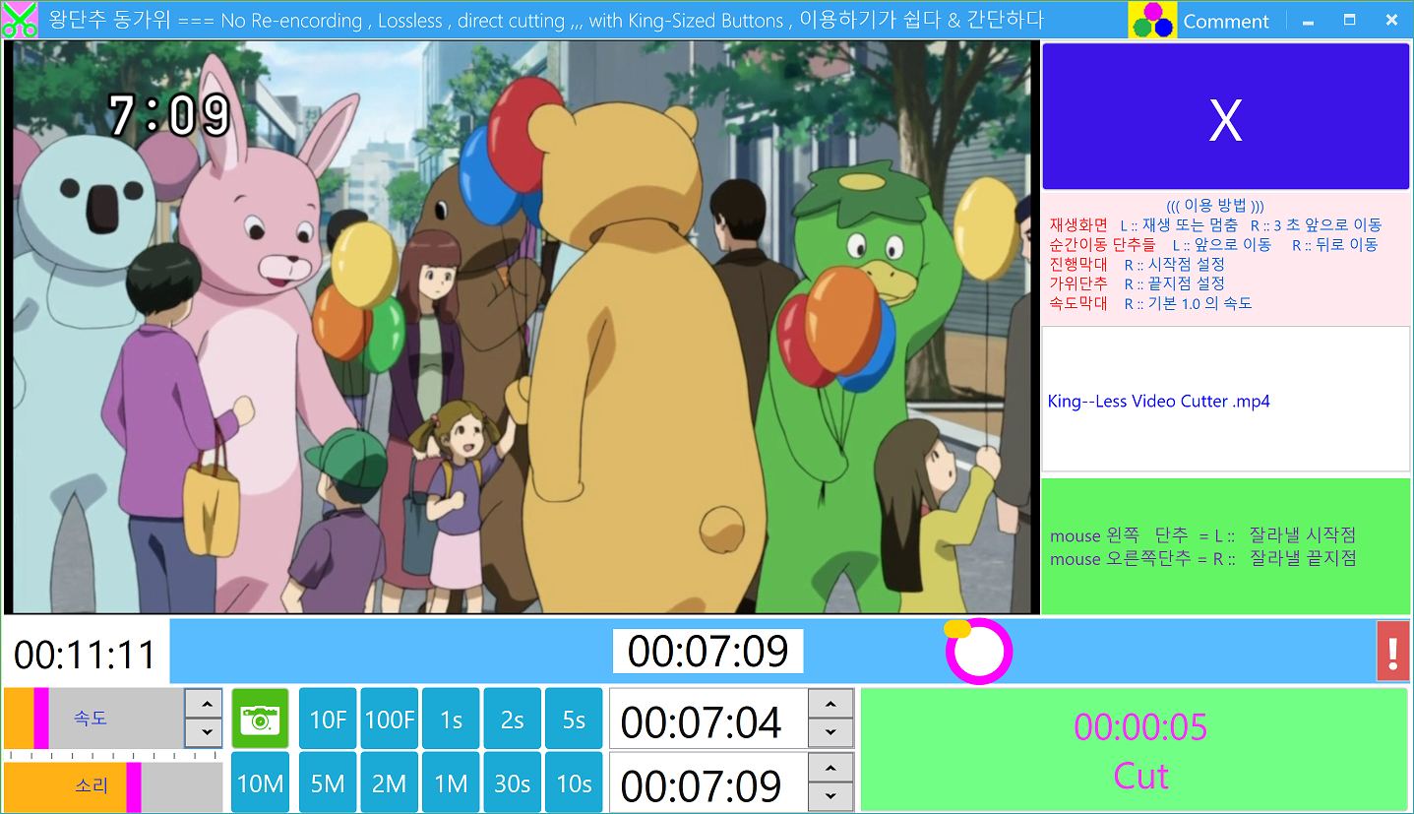
Task: Jump 100 frames with 100F button
Action: (390, 719)
